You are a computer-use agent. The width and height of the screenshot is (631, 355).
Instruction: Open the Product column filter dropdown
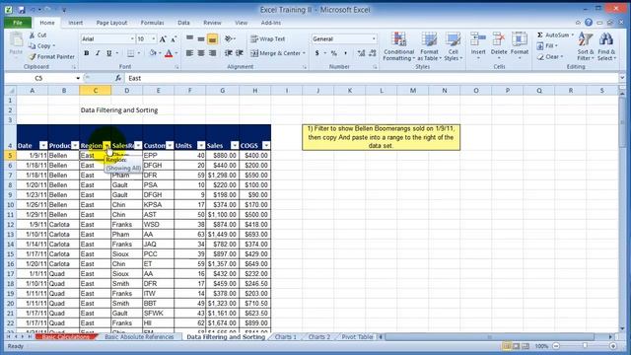pyautogui.click(x=75, y=145)
